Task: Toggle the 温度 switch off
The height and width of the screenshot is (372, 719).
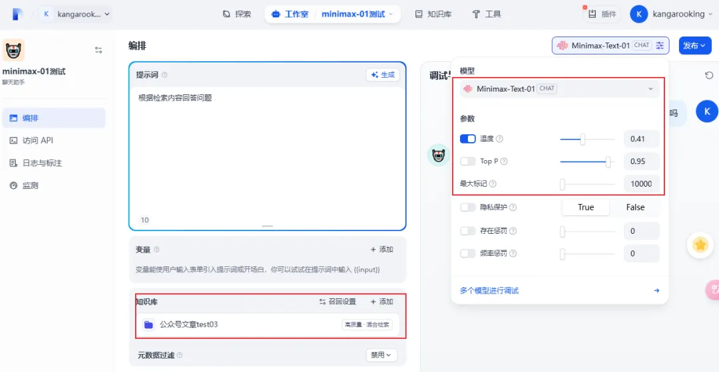Action: (468, 139)
